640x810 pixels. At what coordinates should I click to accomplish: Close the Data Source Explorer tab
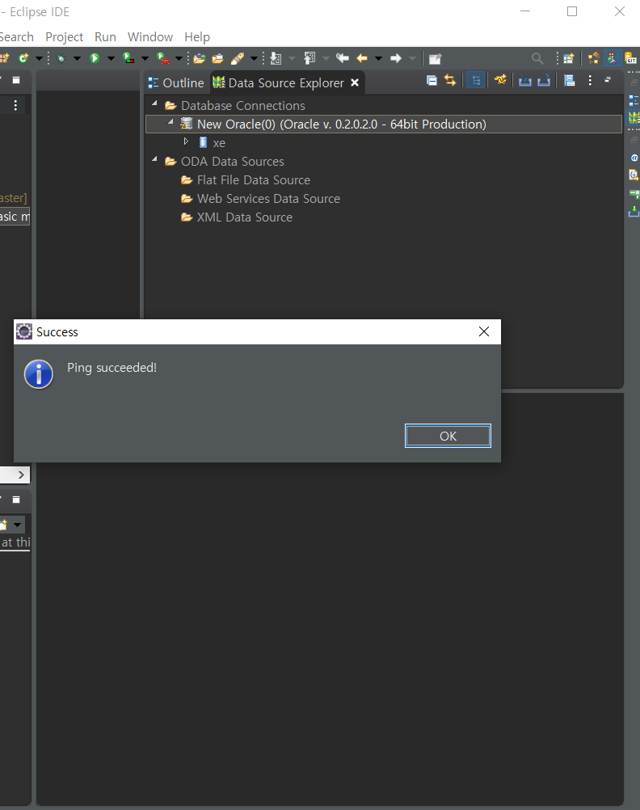pyautogui.click(x=355, y=82)
